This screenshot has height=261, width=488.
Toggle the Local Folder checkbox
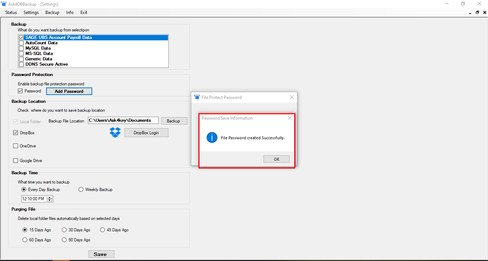click(15, 122)
